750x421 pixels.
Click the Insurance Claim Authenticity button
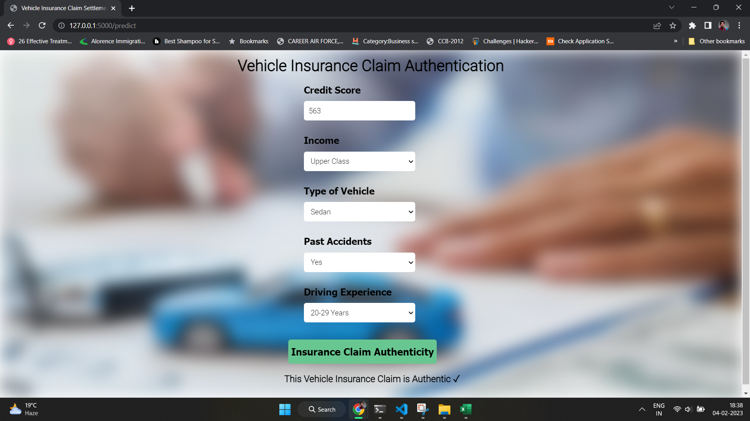362,351
